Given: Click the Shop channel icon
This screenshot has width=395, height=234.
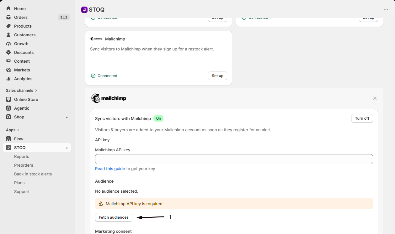Looking at the screenshot, I should 8,117.
